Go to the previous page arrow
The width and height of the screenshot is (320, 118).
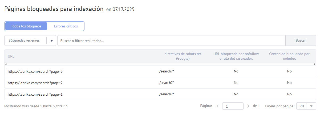217,106
